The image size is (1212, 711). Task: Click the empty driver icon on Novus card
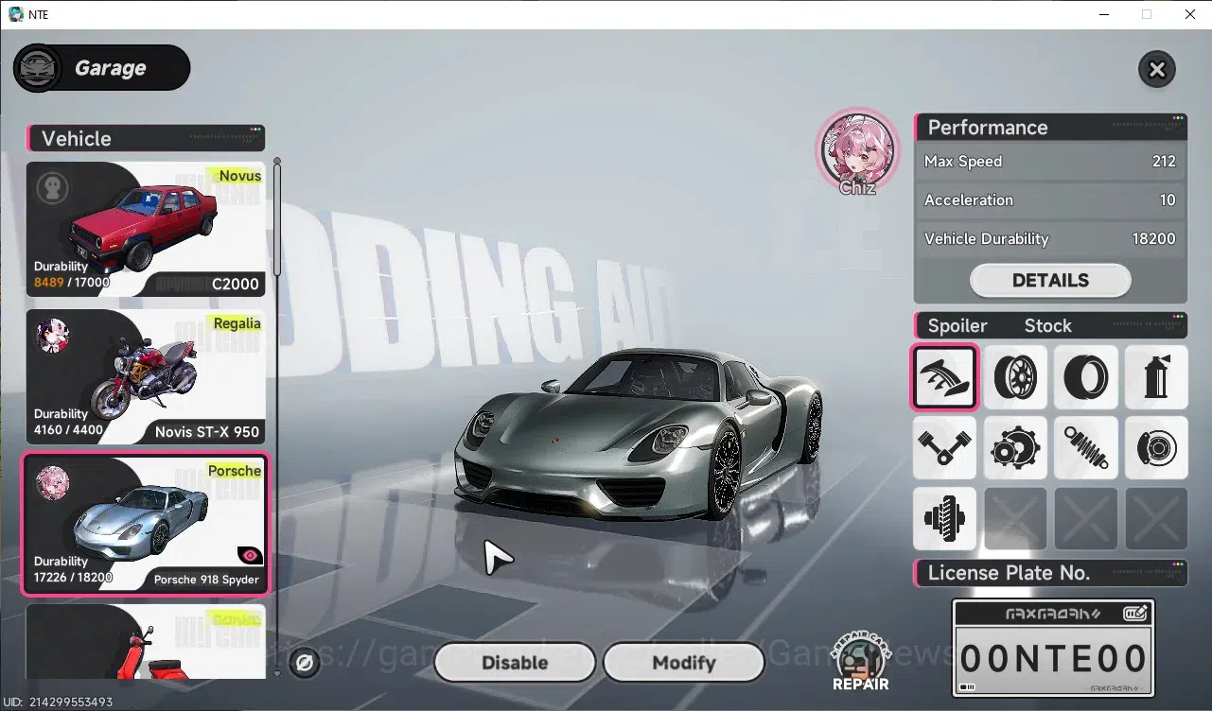tap(53, 187)
